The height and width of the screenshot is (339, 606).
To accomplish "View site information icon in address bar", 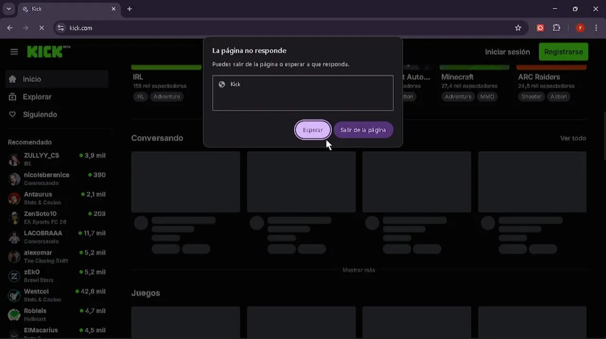I will [x=60, y=28].
